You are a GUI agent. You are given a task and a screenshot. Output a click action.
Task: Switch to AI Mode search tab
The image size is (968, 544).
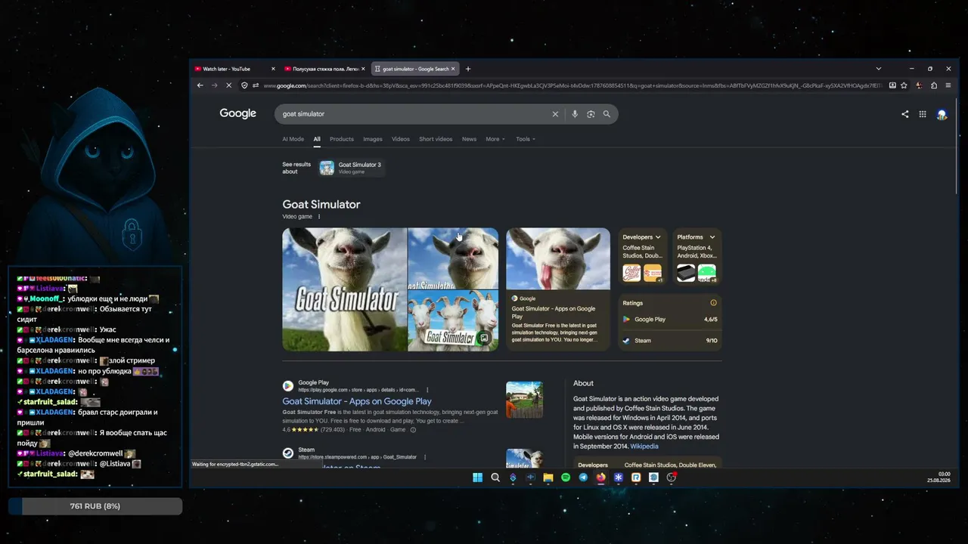[293, 139]
